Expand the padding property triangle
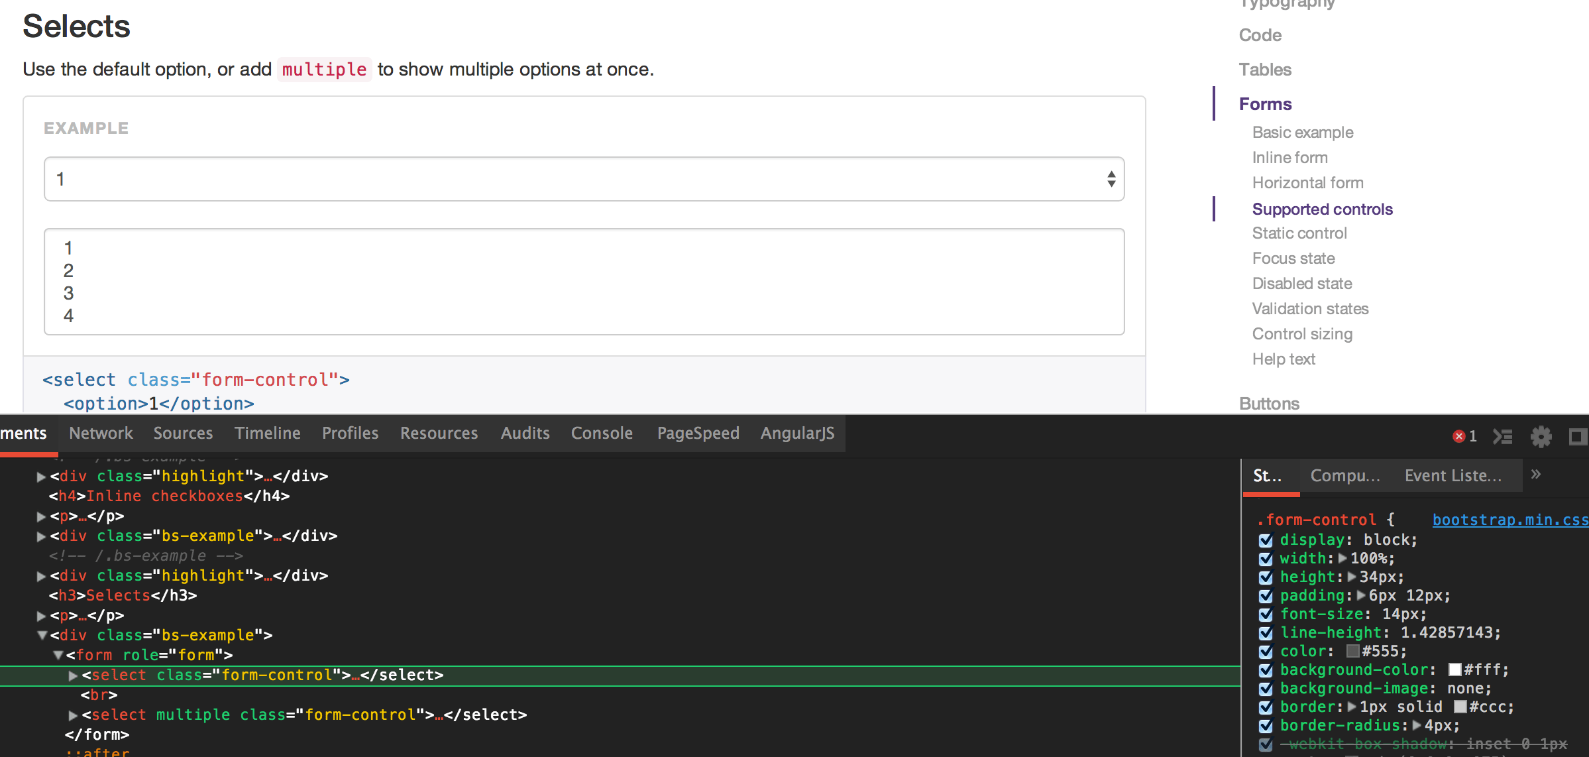This screenshot has height=757, width=1589. point(1361,595)
